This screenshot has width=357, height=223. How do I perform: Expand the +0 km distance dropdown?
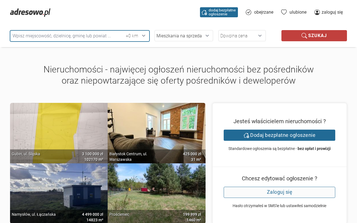coord(136,36)
